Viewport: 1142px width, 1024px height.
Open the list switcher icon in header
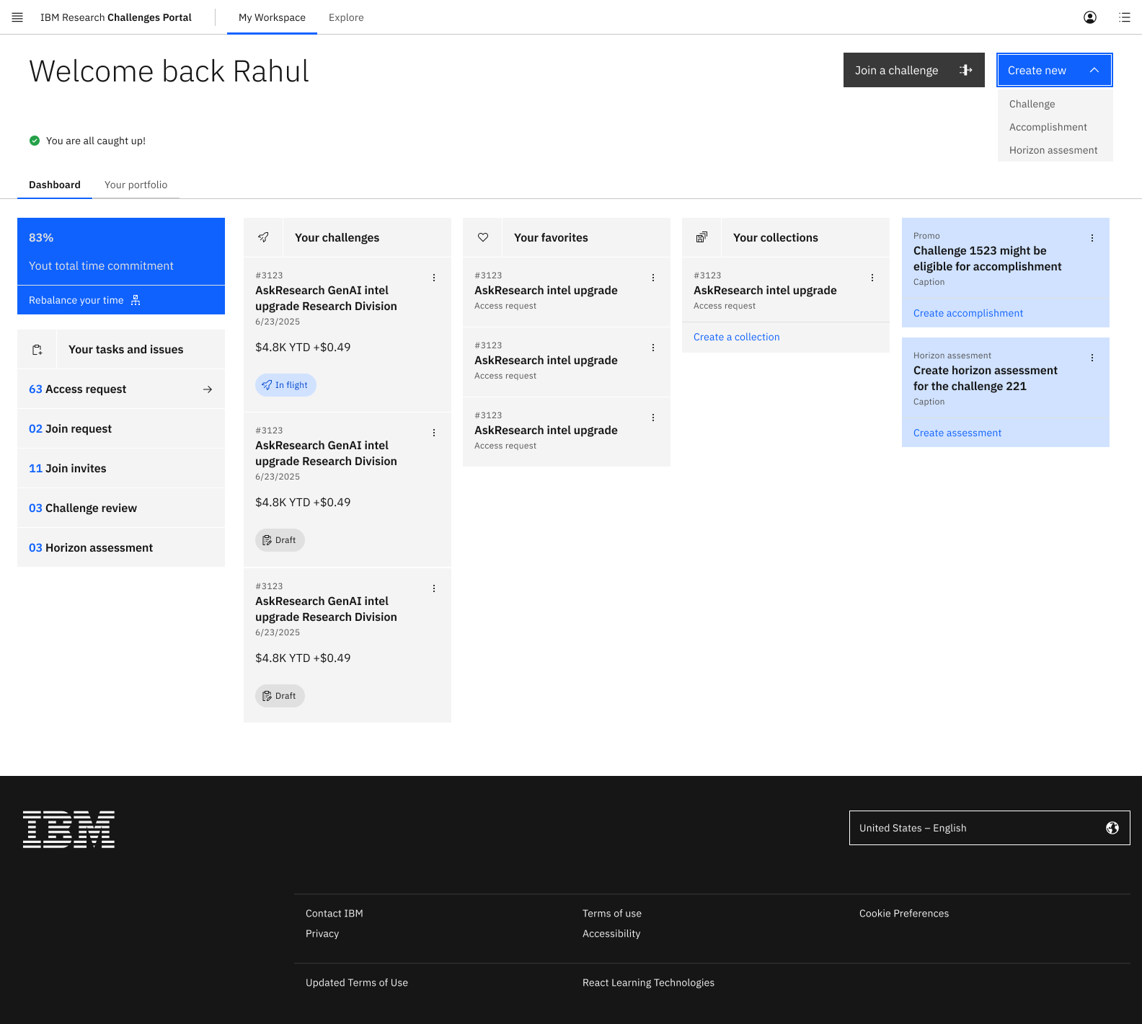tap(1125, 17)
